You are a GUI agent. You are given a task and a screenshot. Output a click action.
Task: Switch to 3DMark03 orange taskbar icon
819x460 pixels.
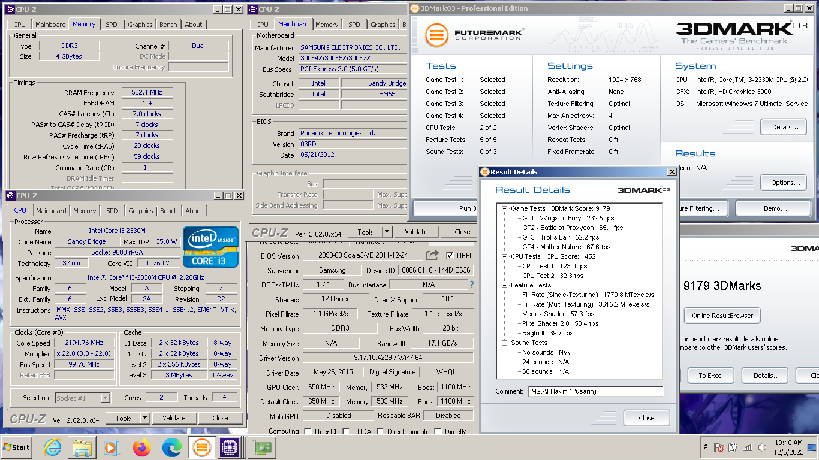202,447
